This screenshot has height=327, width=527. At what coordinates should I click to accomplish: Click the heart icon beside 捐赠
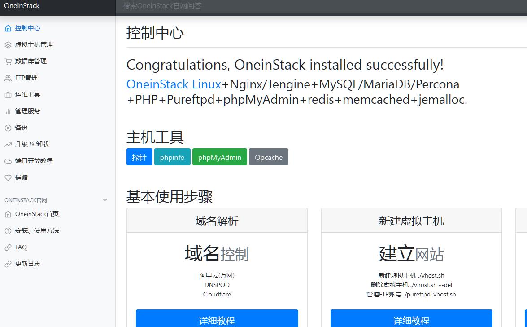pyautogui.click(x=8, y=178)
